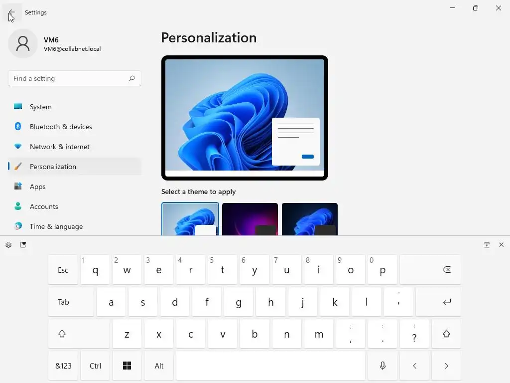This screenshot has width=510, height=383.
Task: Toggle the right Shift key
Action: coord(446,334)
